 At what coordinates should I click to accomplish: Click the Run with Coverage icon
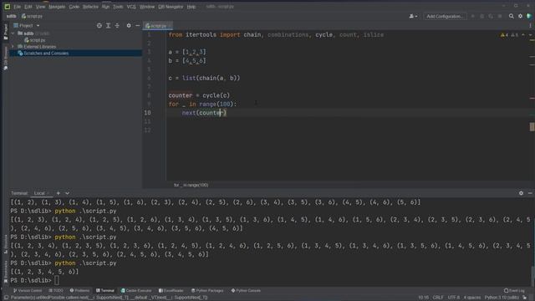[491, 16]
